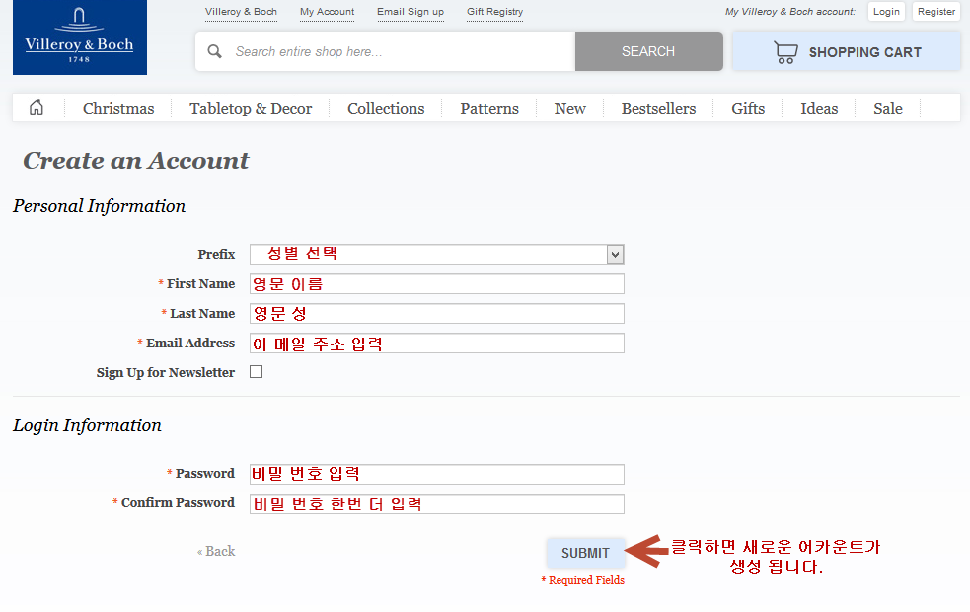This screenshot has width=970, height=612.
Task: Open the Gift Registry link
Action: (495, 12)
